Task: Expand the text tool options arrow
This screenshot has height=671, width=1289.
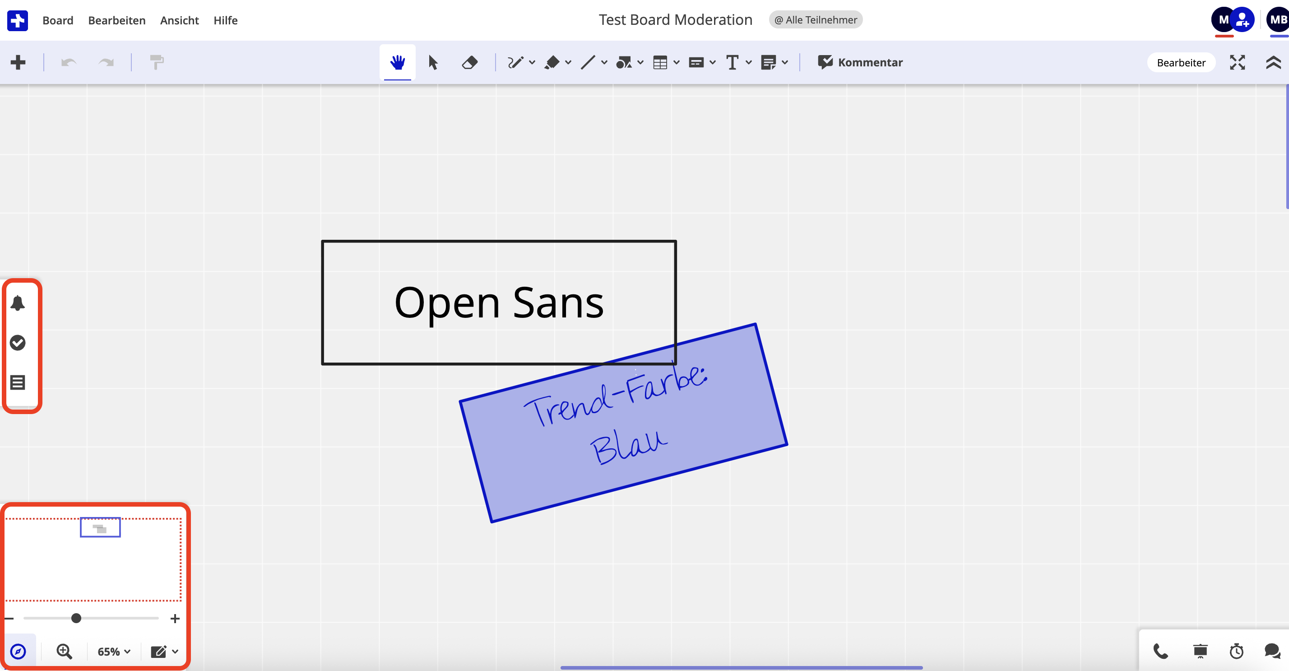Action: (x=749, y=63)
